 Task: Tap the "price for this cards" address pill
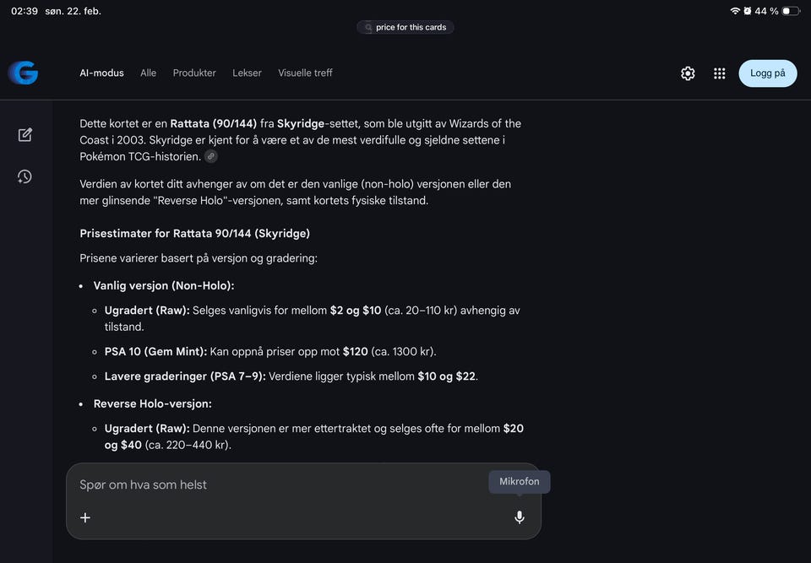[x=405, y=28]
